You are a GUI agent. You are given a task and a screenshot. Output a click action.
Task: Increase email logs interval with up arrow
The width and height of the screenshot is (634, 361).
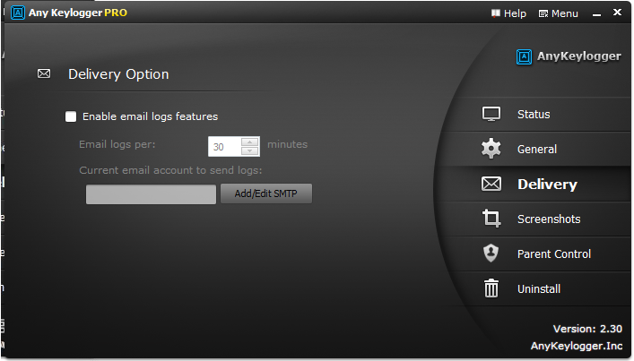pyautogui.click(x=249, y=142)
